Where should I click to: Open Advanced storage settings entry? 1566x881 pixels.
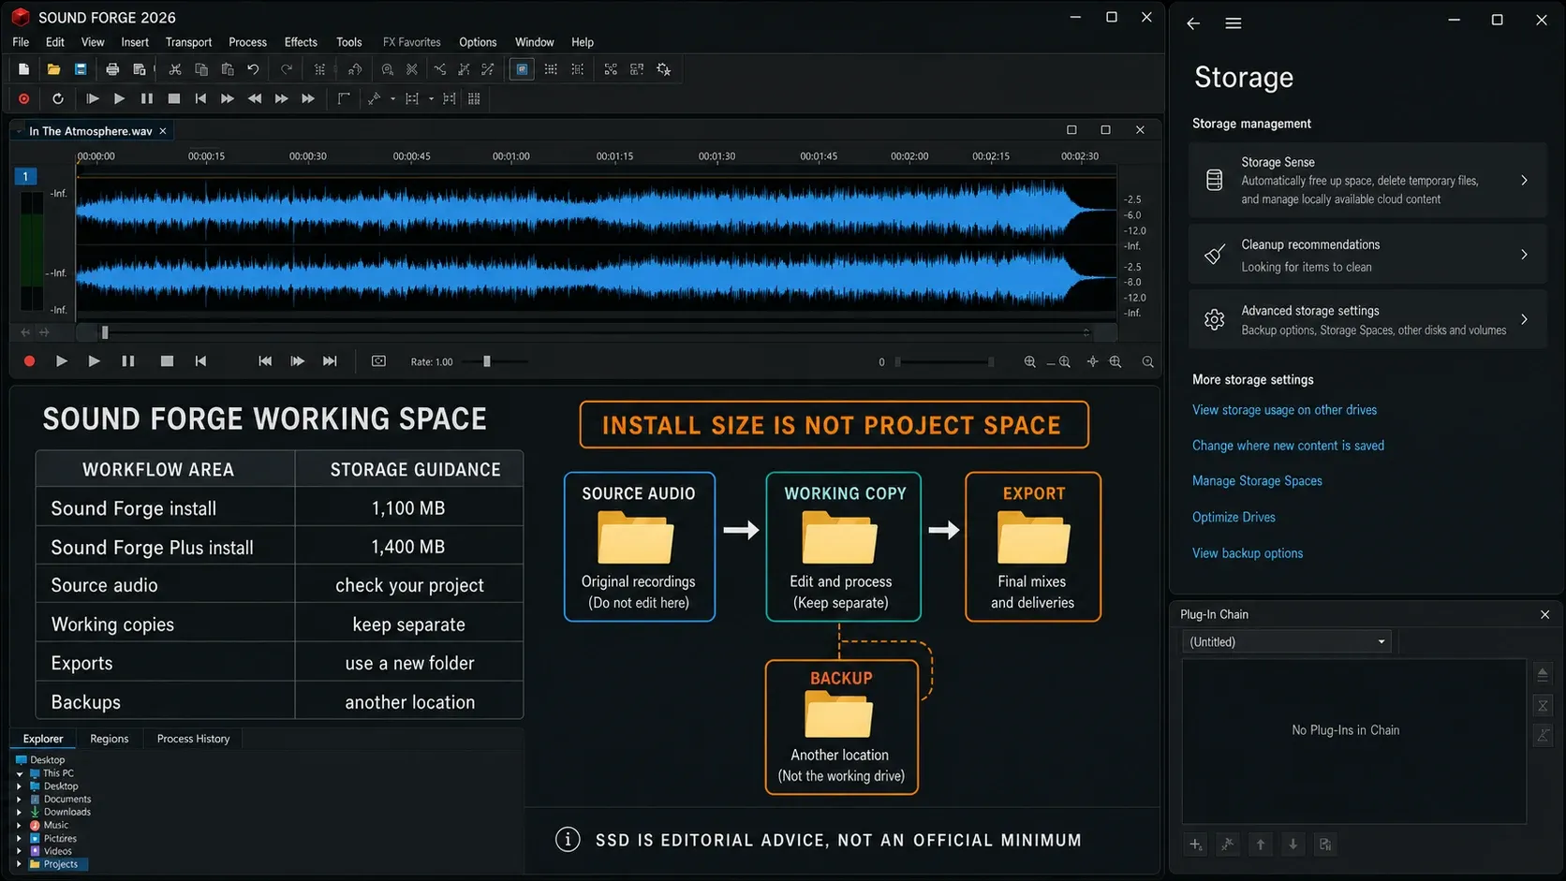pos(1367,320)
